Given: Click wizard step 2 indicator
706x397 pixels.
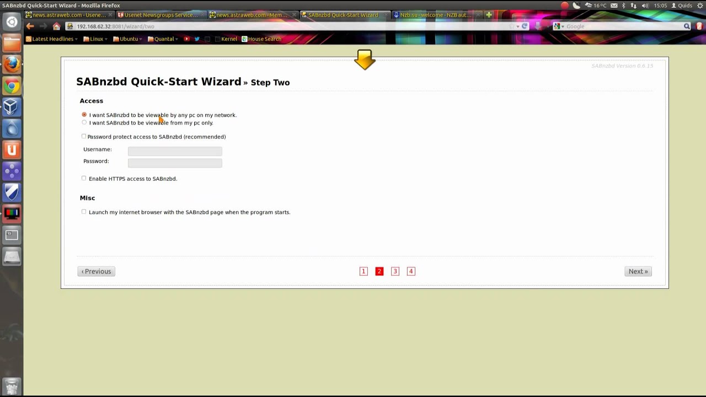Looking at the screenshot, I should (x=379, y=271).
